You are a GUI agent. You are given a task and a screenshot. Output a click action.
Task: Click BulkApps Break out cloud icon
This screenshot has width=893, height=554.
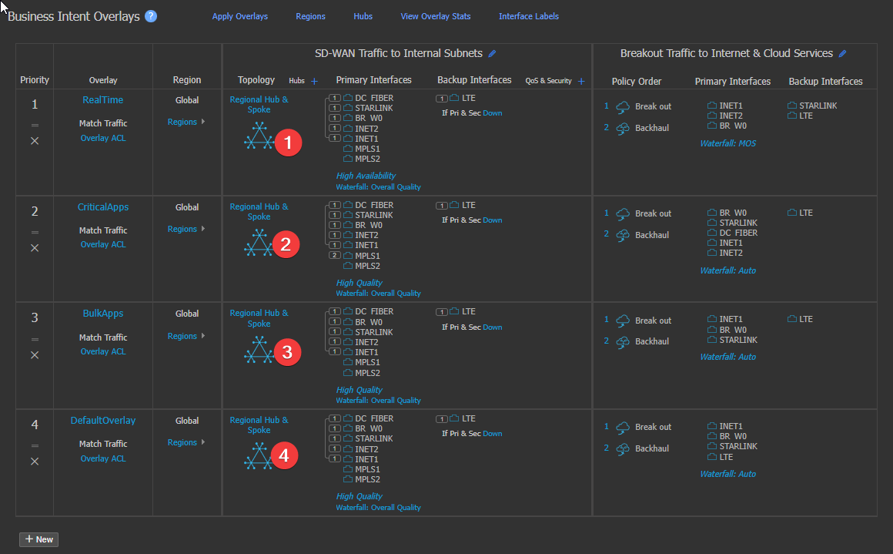click(x=623, y=321)
